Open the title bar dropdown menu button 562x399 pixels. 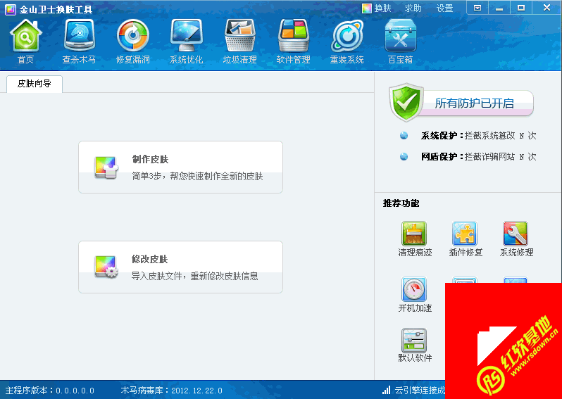(x=477, y=8)
